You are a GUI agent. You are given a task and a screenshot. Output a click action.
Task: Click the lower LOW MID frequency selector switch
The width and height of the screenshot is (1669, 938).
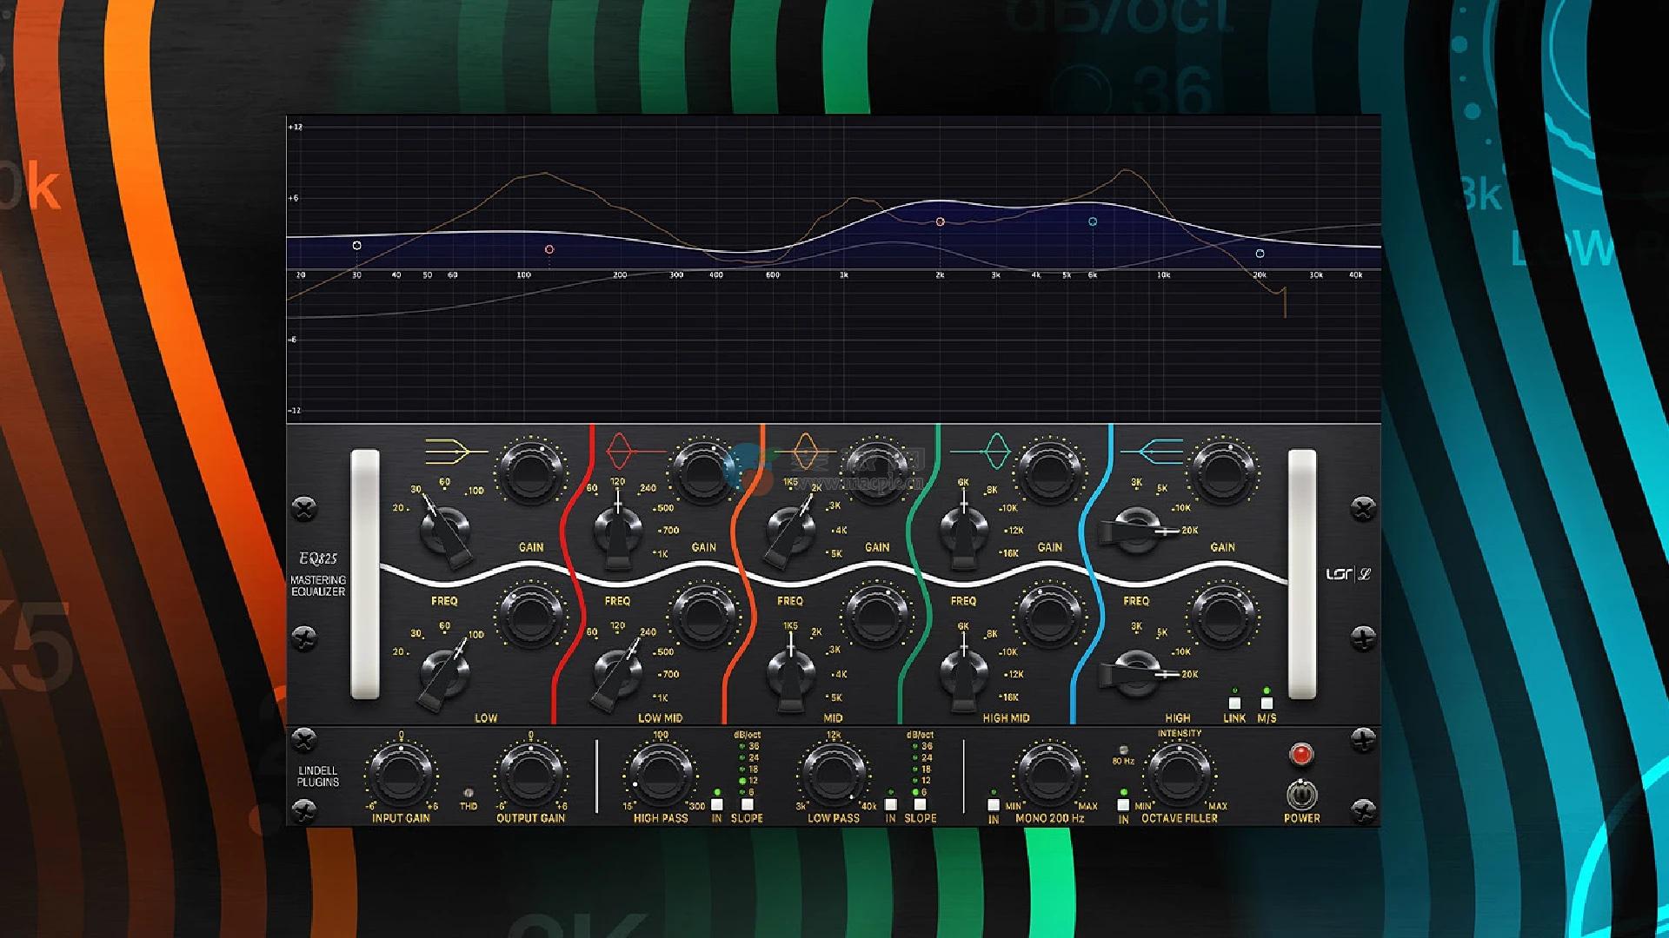(618, 676)
